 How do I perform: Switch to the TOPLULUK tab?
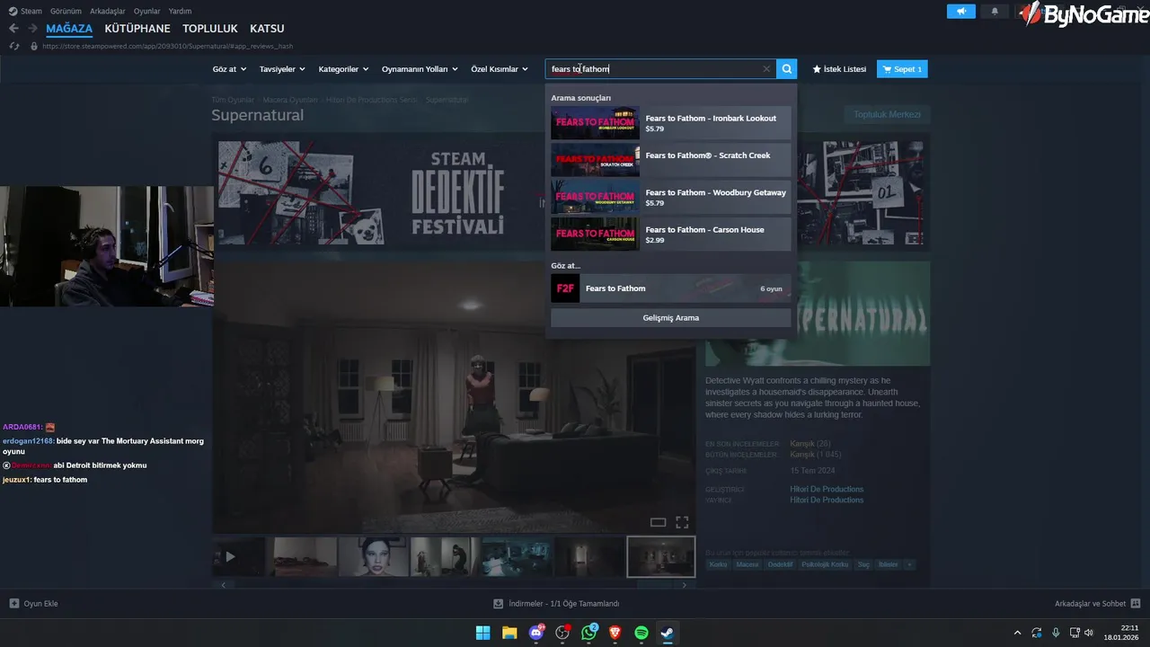pos(210,29)
